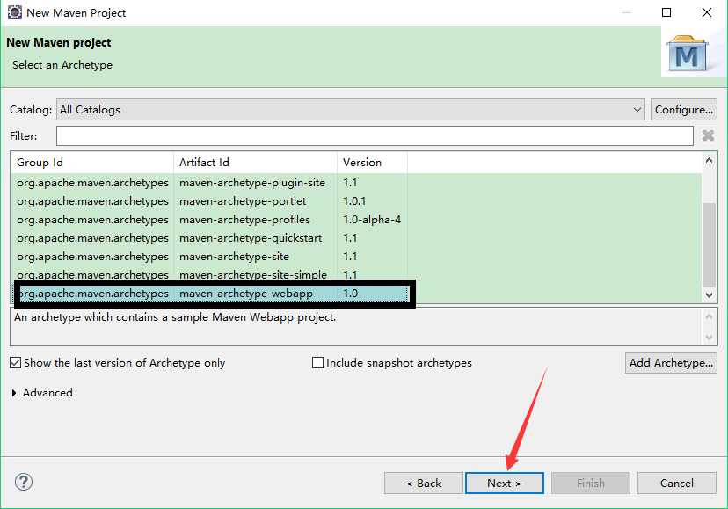Click the Finish button
The width and height of the screenshot is (728, 509).
pyautogui.click(x=591, y=483)
